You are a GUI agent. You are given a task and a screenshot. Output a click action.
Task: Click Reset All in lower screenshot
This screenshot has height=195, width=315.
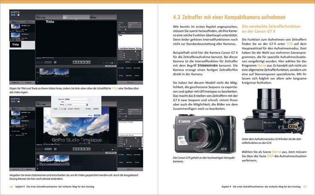130,169
